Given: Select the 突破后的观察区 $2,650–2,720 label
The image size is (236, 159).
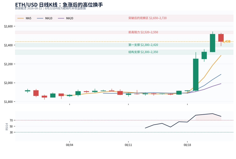Looking at the screenshot, I should [x=147, y=18].
